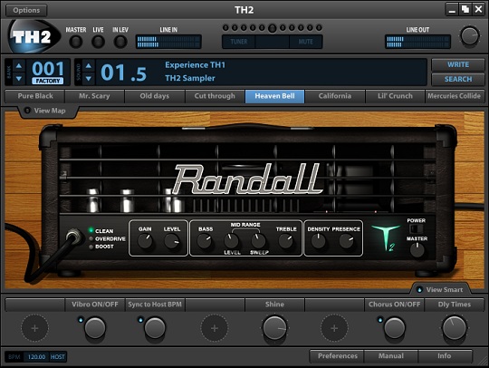Enable the TUNER button
The image size is (489, 368).
[238, 42]
